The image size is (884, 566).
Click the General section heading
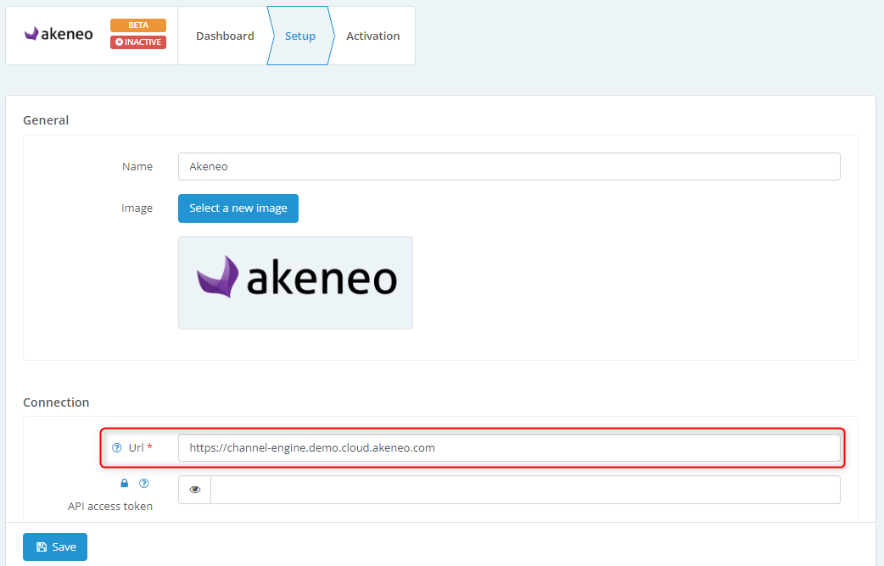(46, 120)
